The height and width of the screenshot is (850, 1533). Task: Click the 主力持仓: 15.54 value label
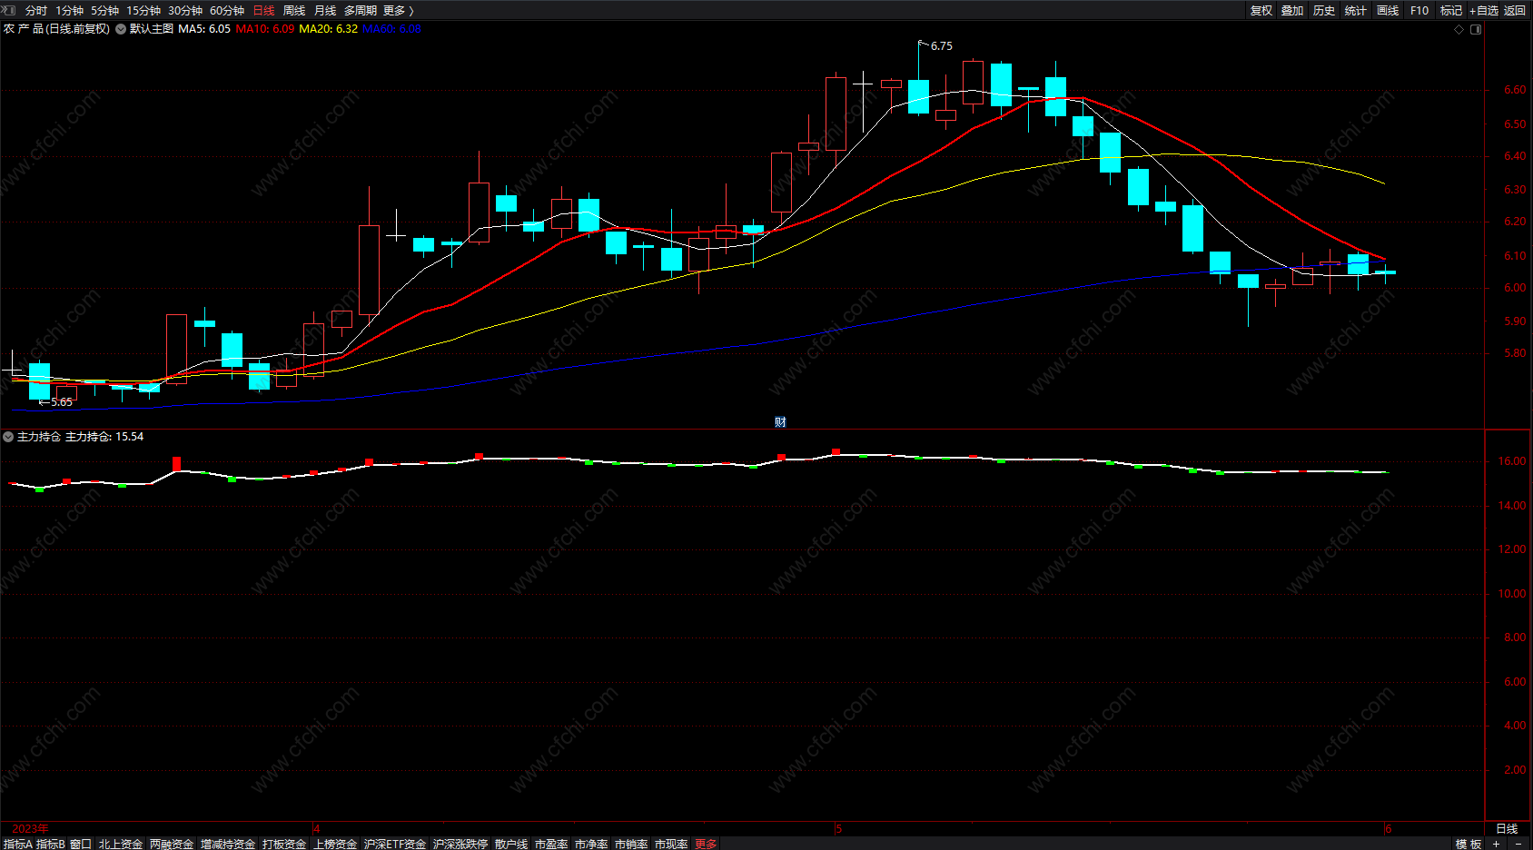(104, 437)
